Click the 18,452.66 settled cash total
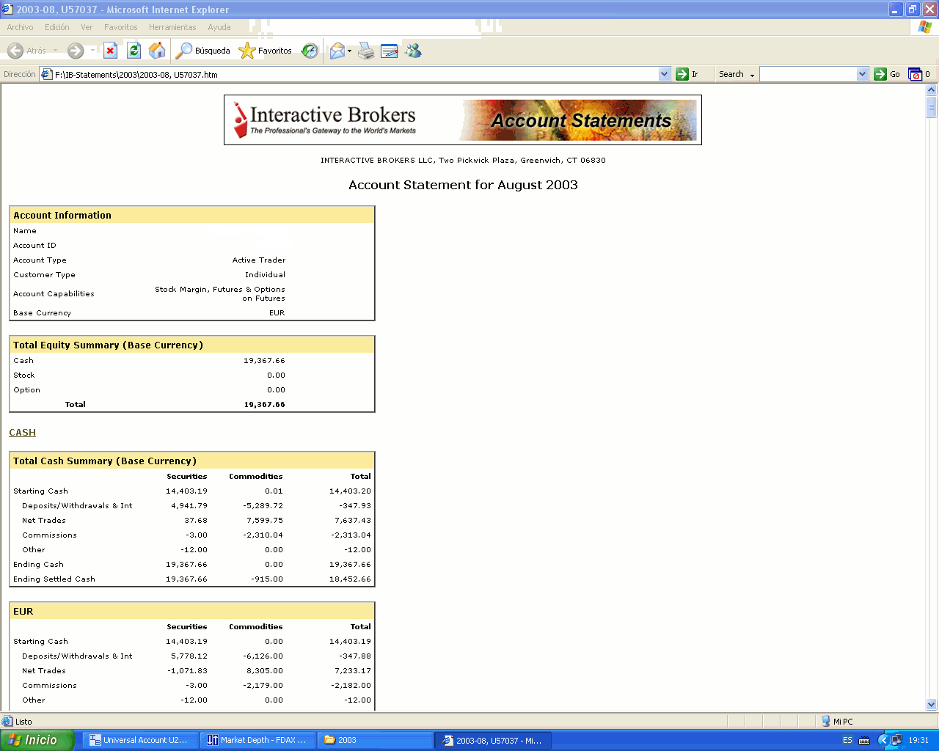Image resolution: width=939 pixels, height=751 pixels. point(350,579)
